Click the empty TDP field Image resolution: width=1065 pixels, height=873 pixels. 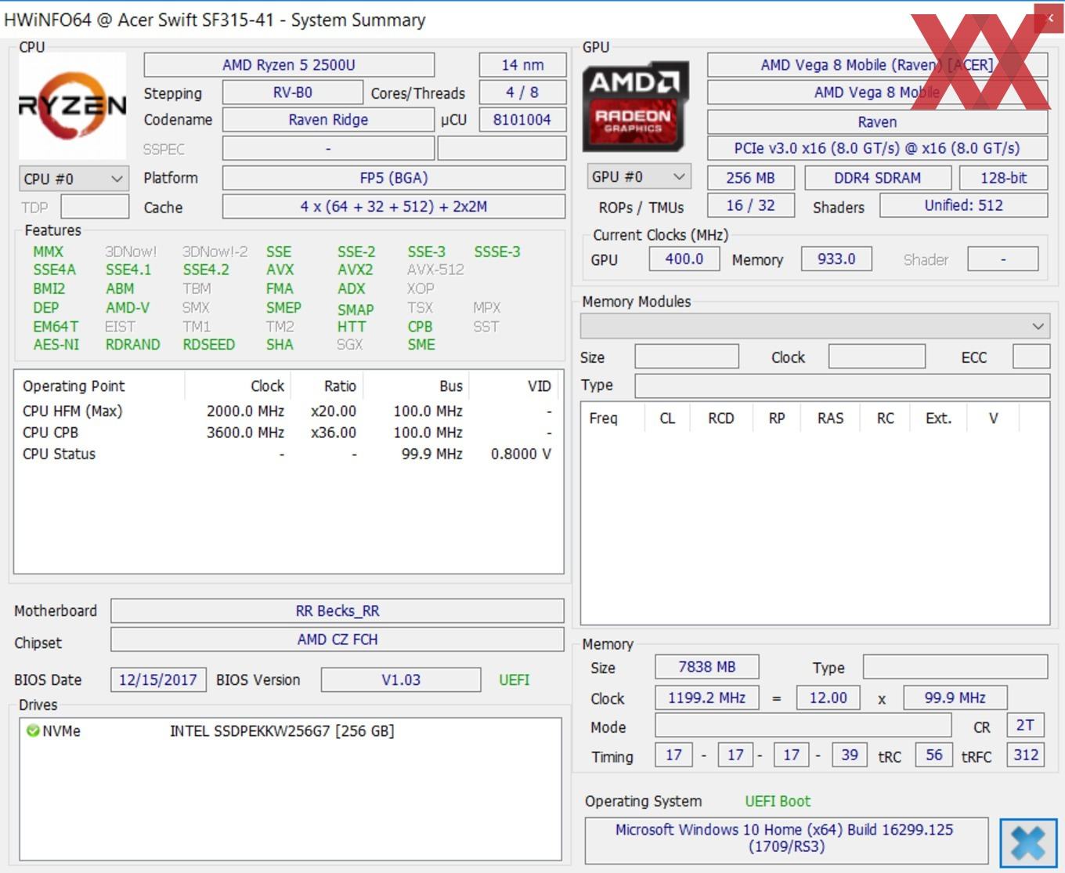[x=95, y=207]
